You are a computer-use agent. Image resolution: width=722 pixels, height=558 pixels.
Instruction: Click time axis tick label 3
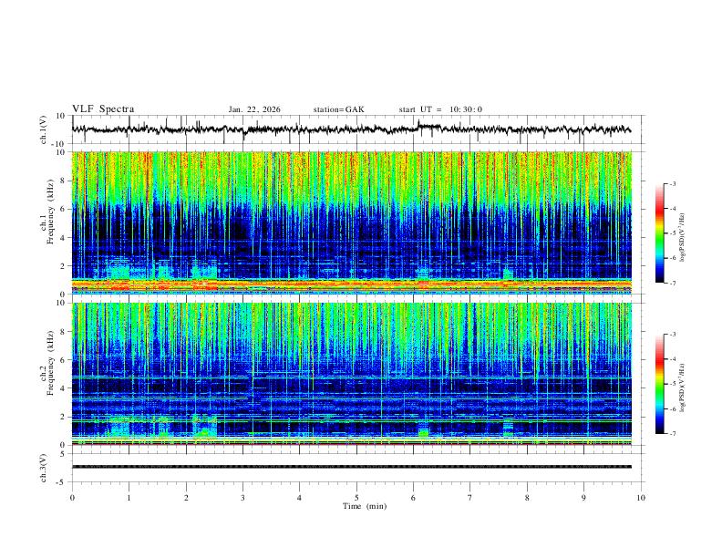pyautogui.click(x=242, y=498)
